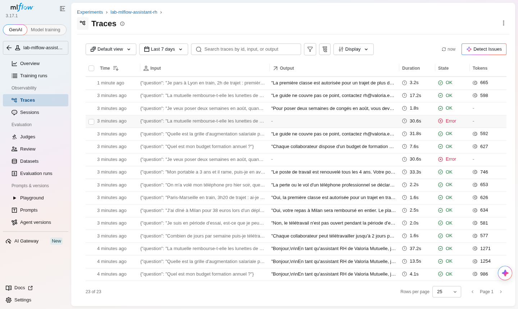Click the Detect Issues button
This screenshot has height=309, width=518.
tap(484, 49)
